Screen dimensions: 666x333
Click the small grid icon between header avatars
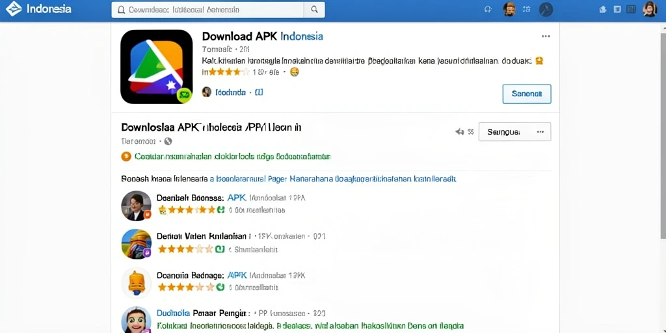coord(527,9)
